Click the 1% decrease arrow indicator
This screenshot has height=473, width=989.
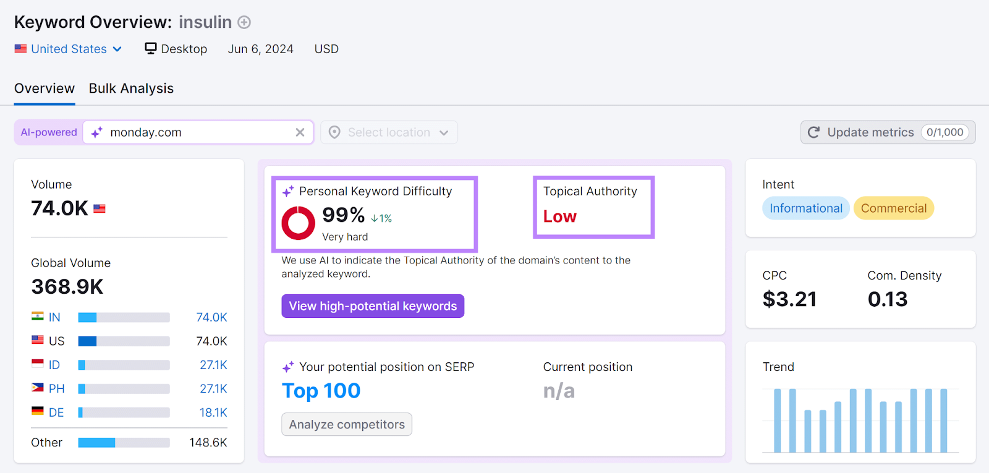tap(381, 218)
